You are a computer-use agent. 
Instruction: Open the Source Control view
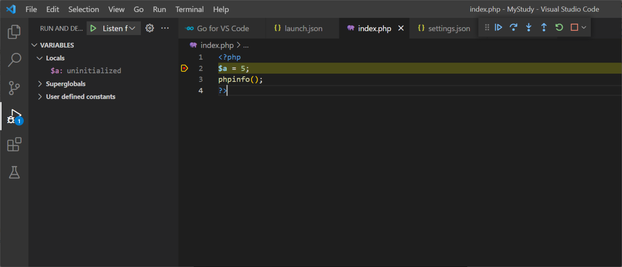[14, 88]
